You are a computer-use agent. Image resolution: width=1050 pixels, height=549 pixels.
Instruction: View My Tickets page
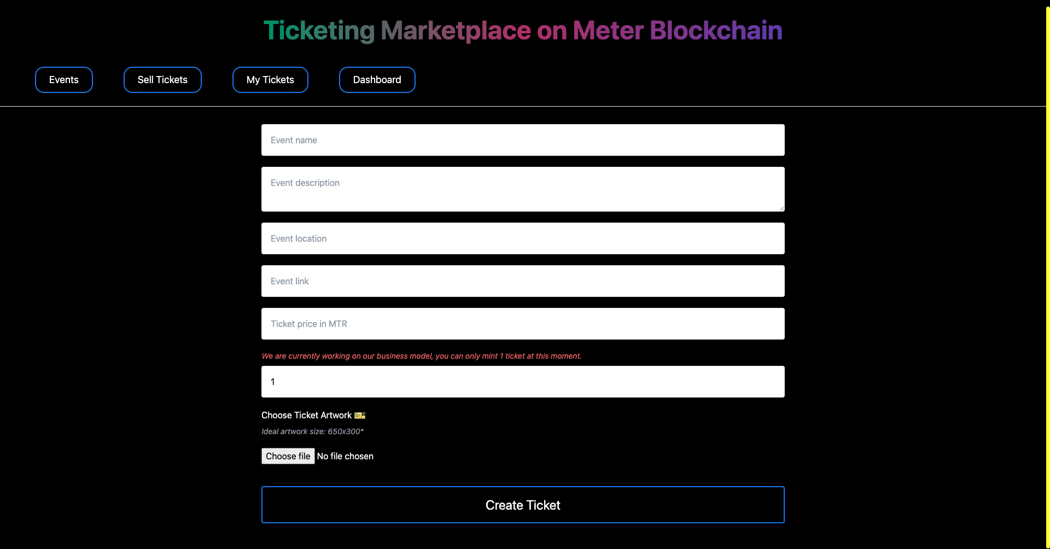[x=270, y=80]
